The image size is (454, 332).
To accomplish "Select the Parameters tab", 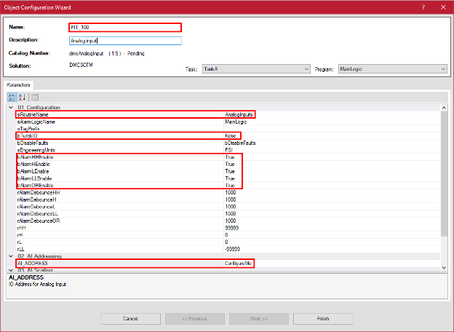I will [x=20, y=85].
